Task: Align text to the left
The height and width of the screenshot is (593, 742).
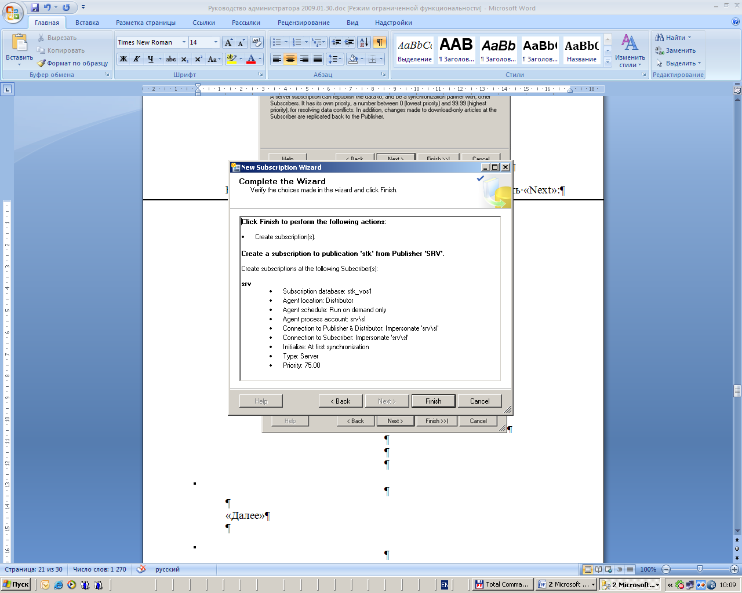Action: click(277, 59)
